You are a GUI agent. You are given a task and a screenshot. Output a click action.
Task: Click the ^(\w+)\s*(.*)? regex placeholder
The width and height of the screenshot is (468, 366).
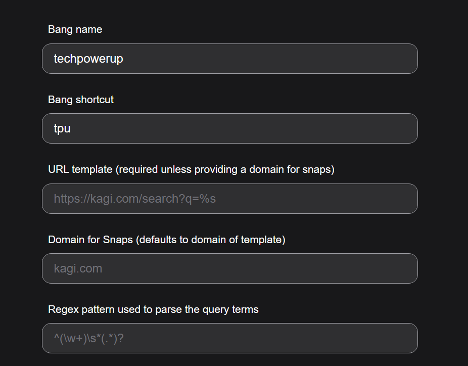(88, 338)
